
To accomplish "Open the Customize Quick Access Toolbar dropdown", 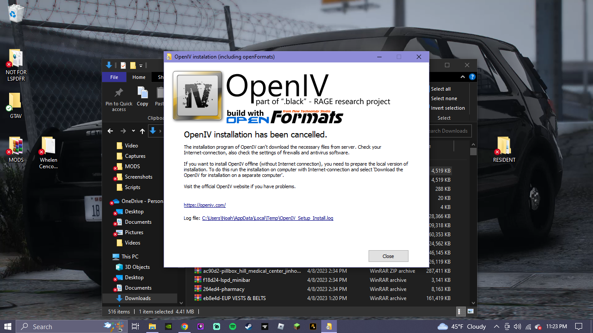I will (141, 65).
